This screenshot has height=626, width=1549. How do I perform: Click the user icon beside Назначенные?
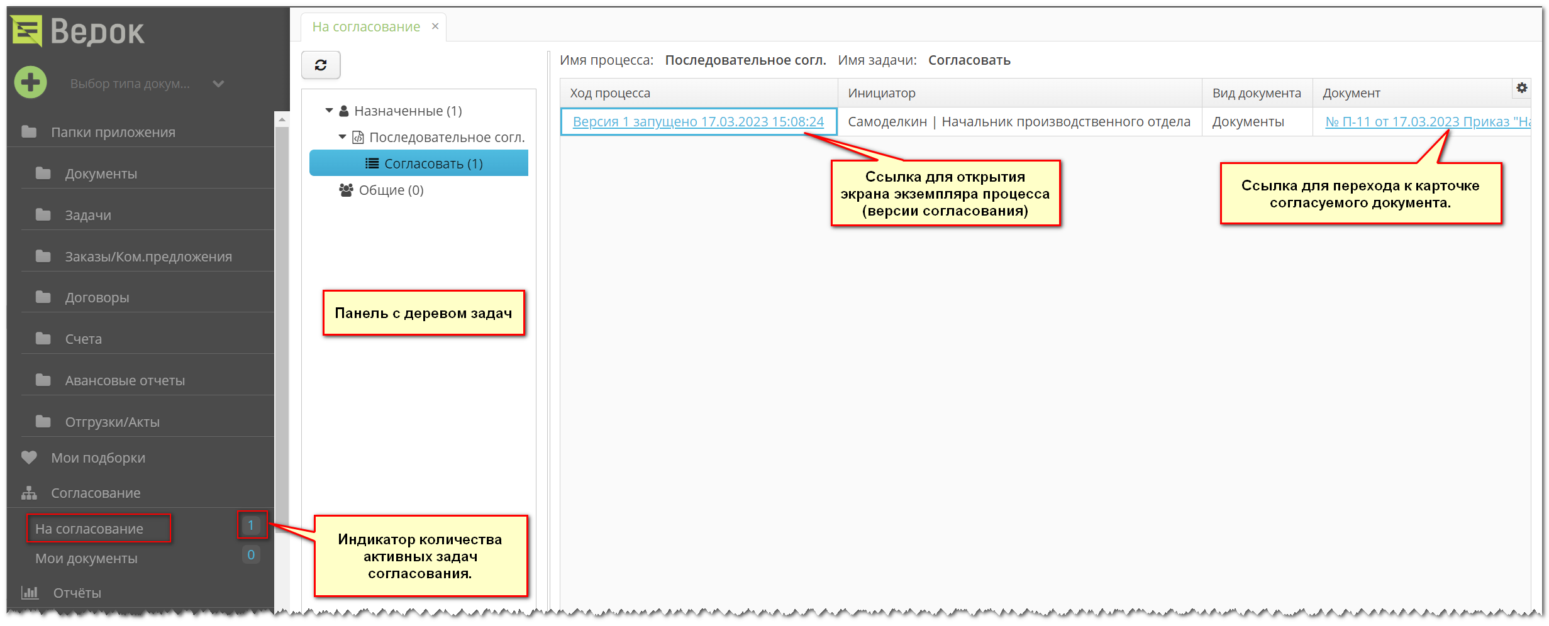[x=344, y=110]
